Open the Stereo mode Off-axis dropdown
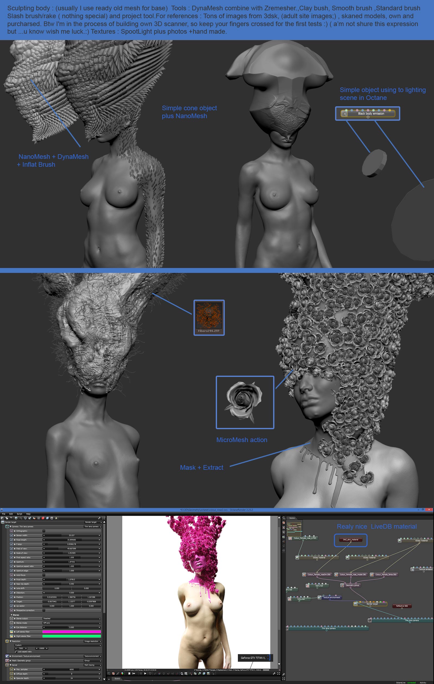Image resolution: width=434 pixels, height=684 pixels. pyautogui.click(x=72, y=623)
